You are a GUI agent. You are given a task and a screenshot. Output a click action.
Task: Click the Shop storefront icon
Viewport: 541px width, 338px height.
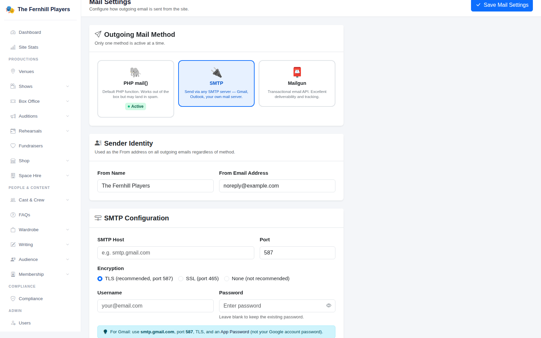(x=13, y=161)
